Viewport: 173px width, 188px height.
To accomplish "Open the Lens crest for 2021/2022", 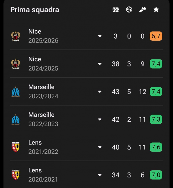I will pyautogui.click(x=16, y=147).
